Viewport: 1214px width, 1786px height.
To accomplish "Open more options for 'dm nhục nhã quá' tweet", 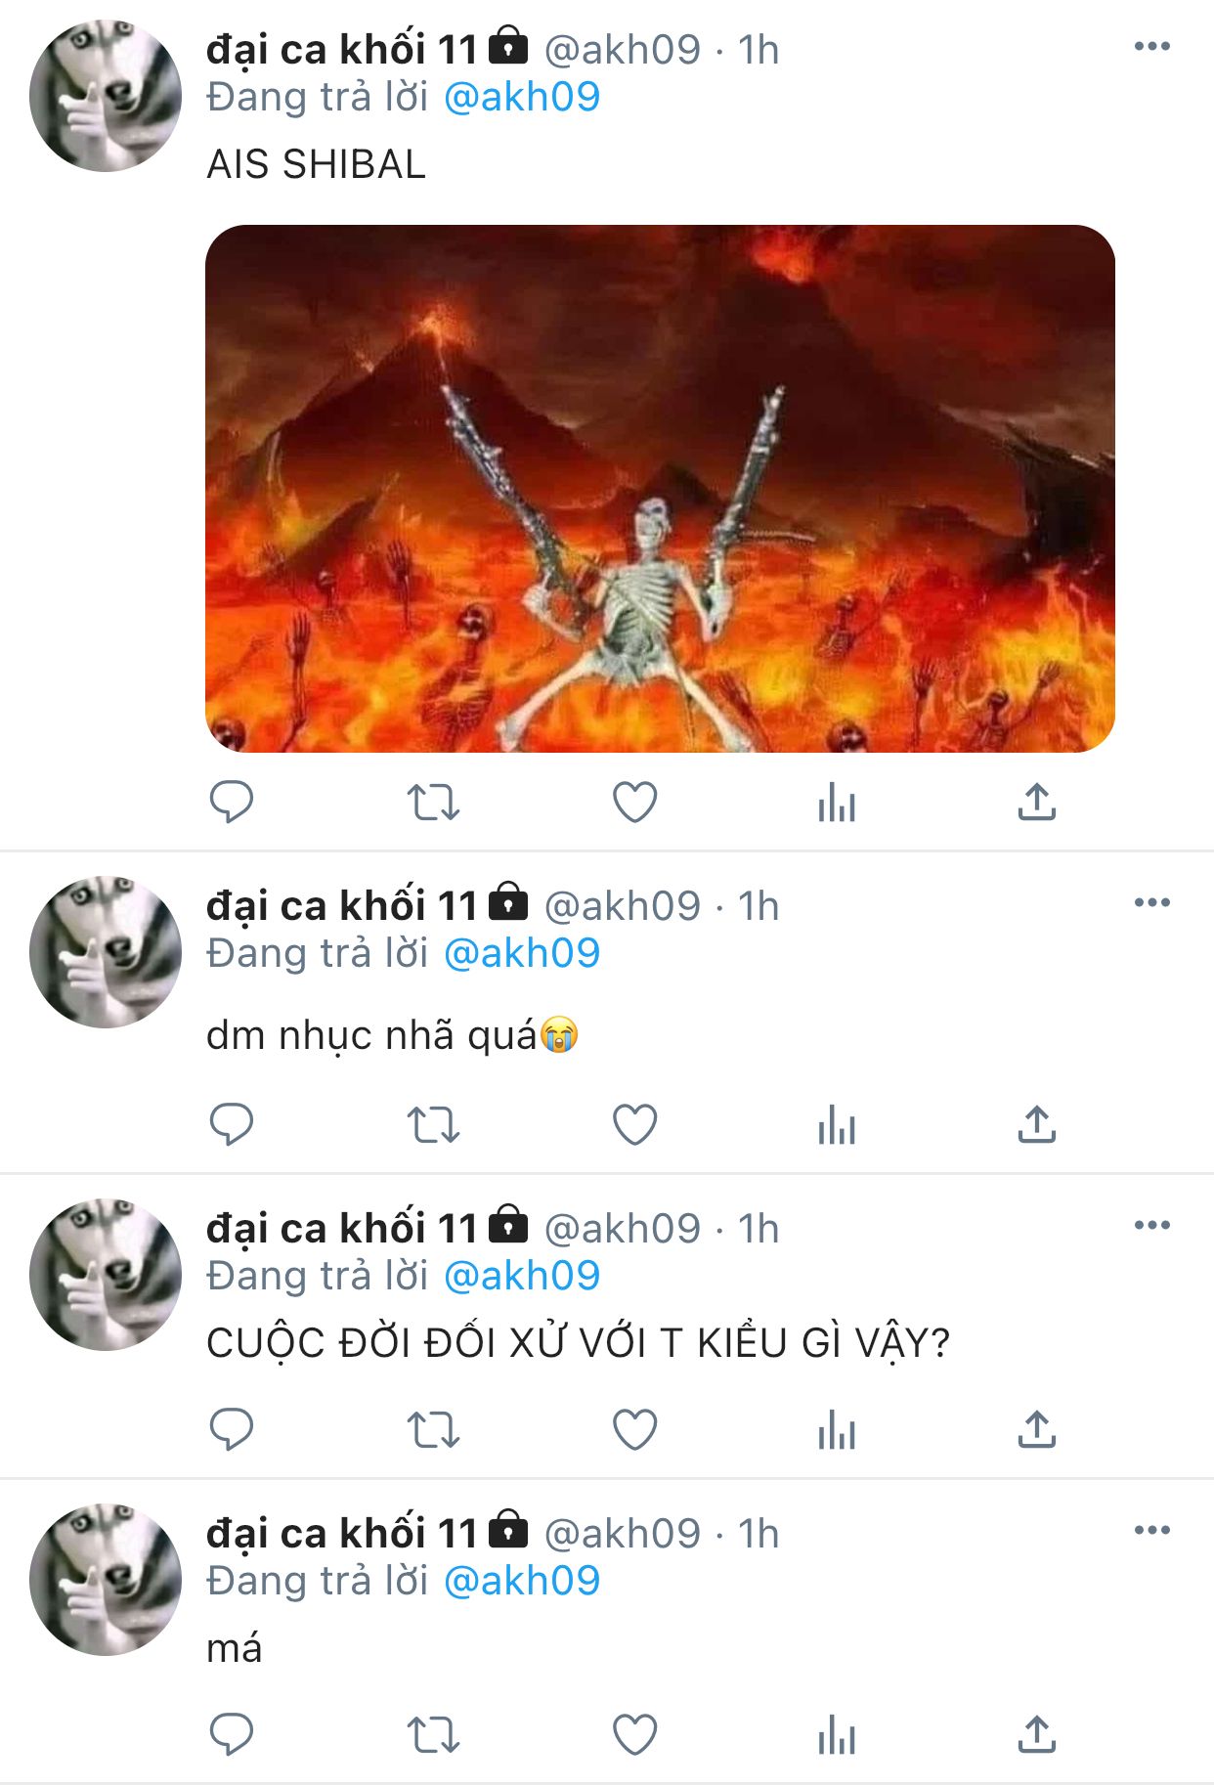I will [x=1152, y=902].
